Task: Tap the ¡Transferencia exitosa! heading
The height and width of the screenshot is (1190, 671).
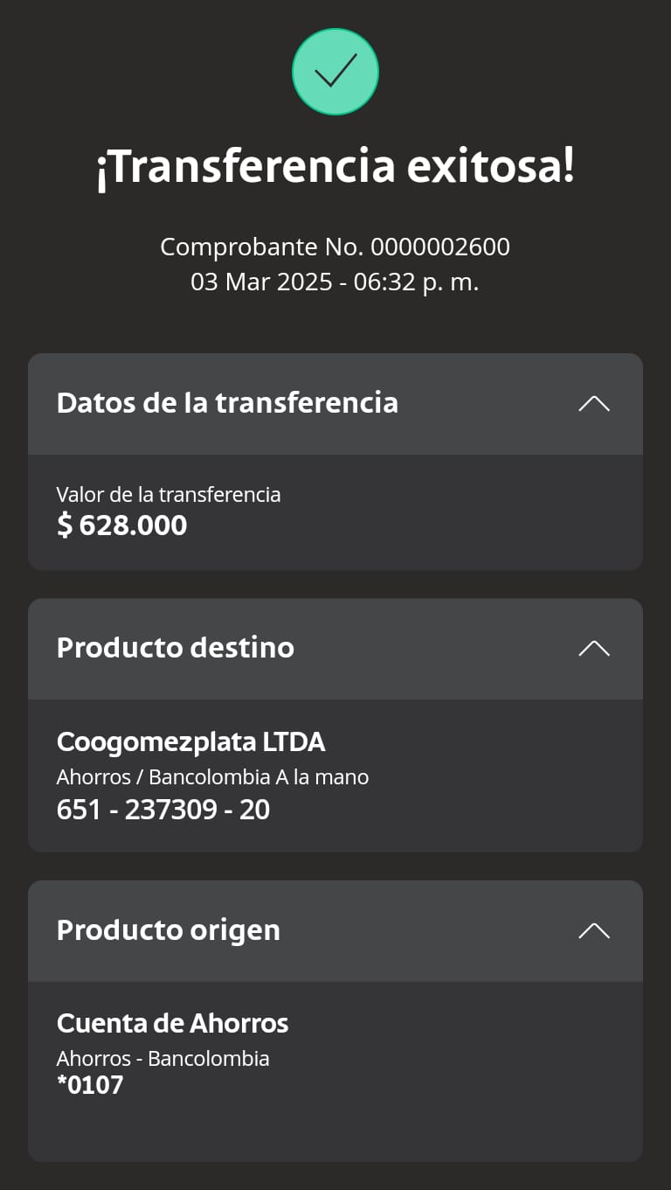Action: 335,168
